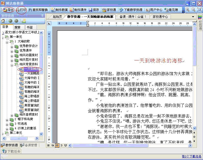Click the home icon in 教学资源 panel
This screenshot has width=203, height=160.
3,21
